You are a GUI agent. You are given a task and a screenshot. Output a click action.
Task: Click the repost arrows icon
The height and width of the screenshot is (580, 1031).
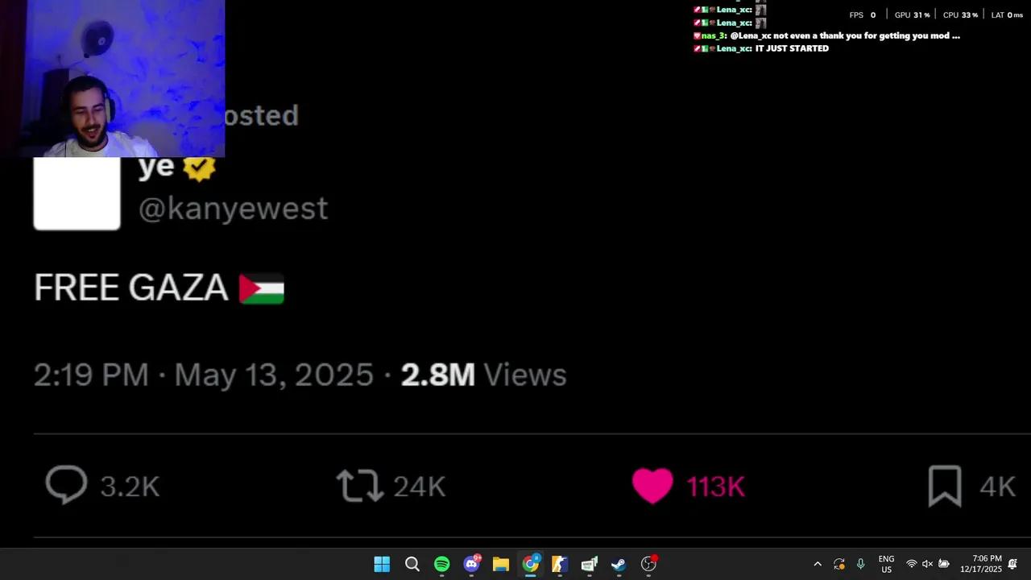click(x=359, y=486)
